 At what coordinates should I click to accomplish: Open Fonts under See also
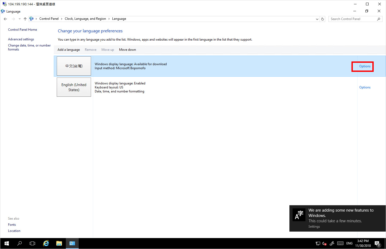(12, 225)
